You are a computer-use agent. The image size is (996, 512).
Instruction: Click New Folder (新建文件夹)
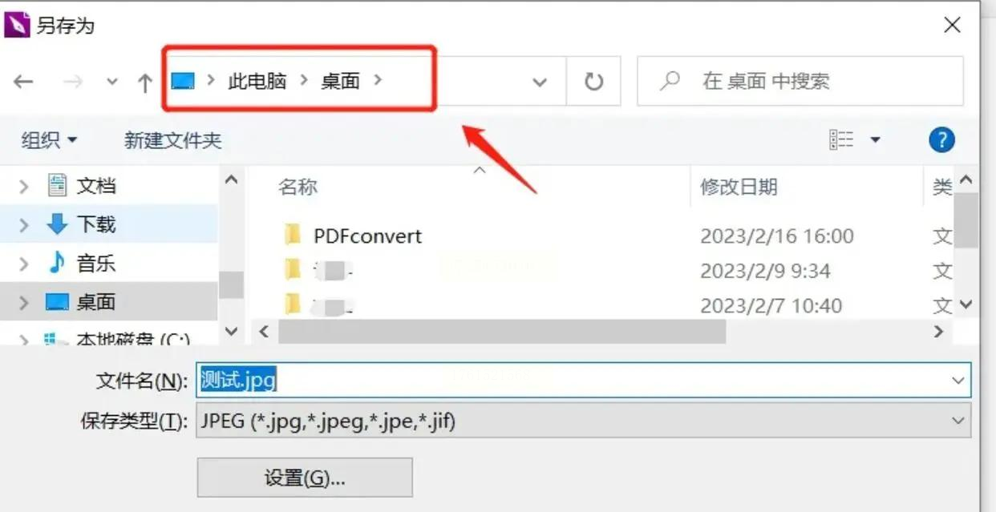[172, 140]
